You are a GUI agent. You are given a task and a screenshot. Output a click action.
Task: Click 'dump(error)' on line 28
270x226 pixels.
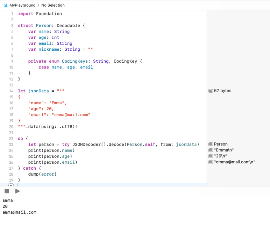pos(42,174)
